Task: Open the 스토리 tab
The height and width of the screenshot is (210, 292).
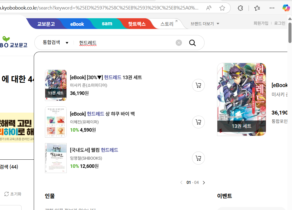Action: 169,24
